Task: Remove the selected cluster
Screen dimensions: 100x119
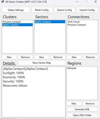Action: pyautogui.click(x=25, y=57)
